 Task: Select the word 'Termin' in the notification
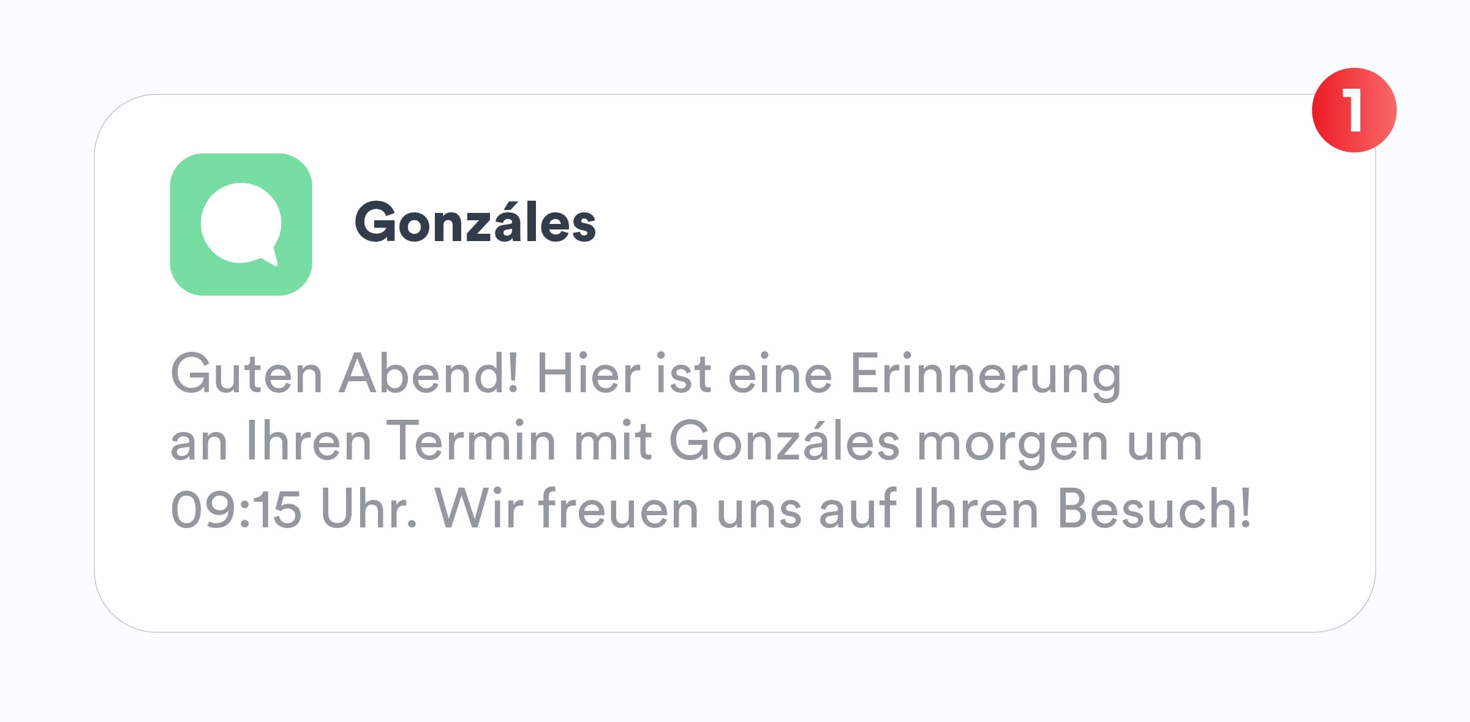pos(471,441)
